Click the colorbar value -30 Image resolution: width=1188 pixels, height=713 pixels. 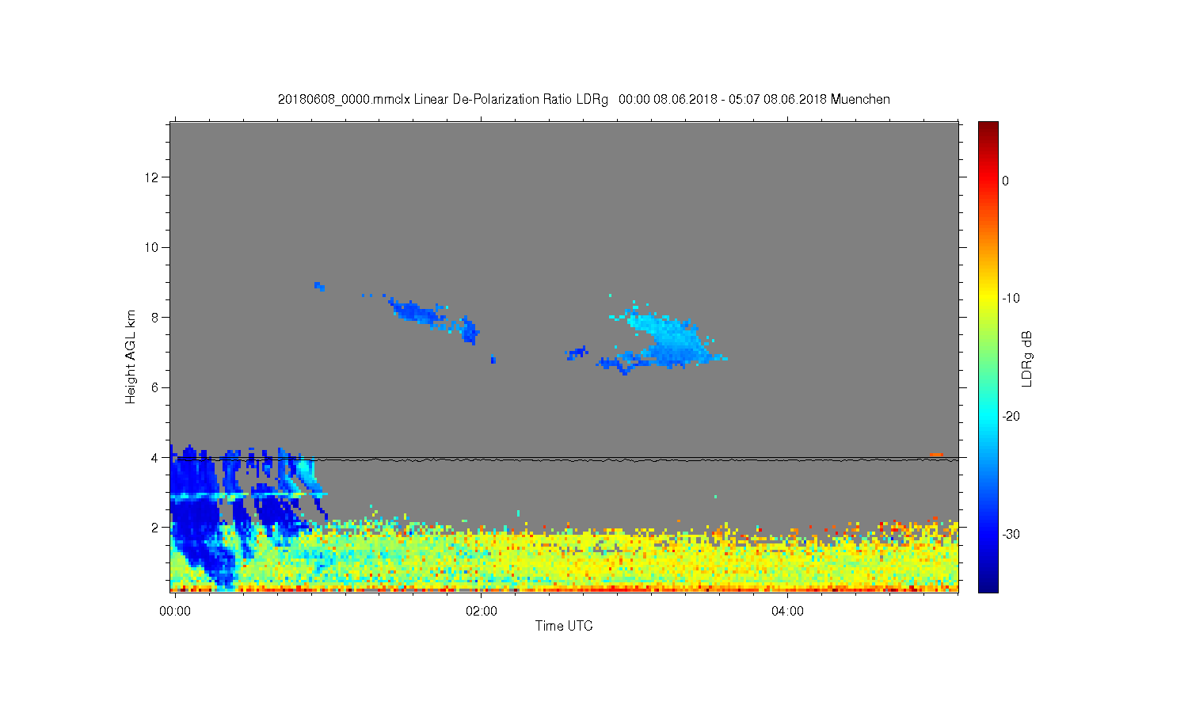coord(1011,534)
